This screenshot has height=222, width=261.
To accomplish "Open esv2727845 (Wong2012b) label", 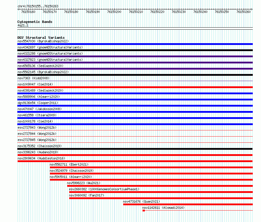I will (x=37, y=140).
